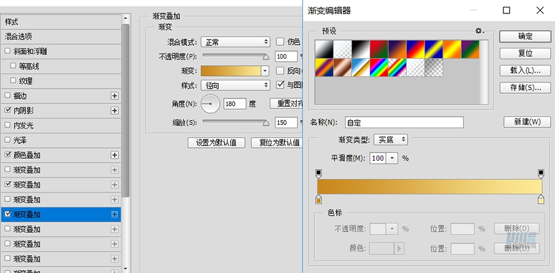Click the 存储(S)... button
This screenshot has height=273, width=555.
tap(525, 88)
